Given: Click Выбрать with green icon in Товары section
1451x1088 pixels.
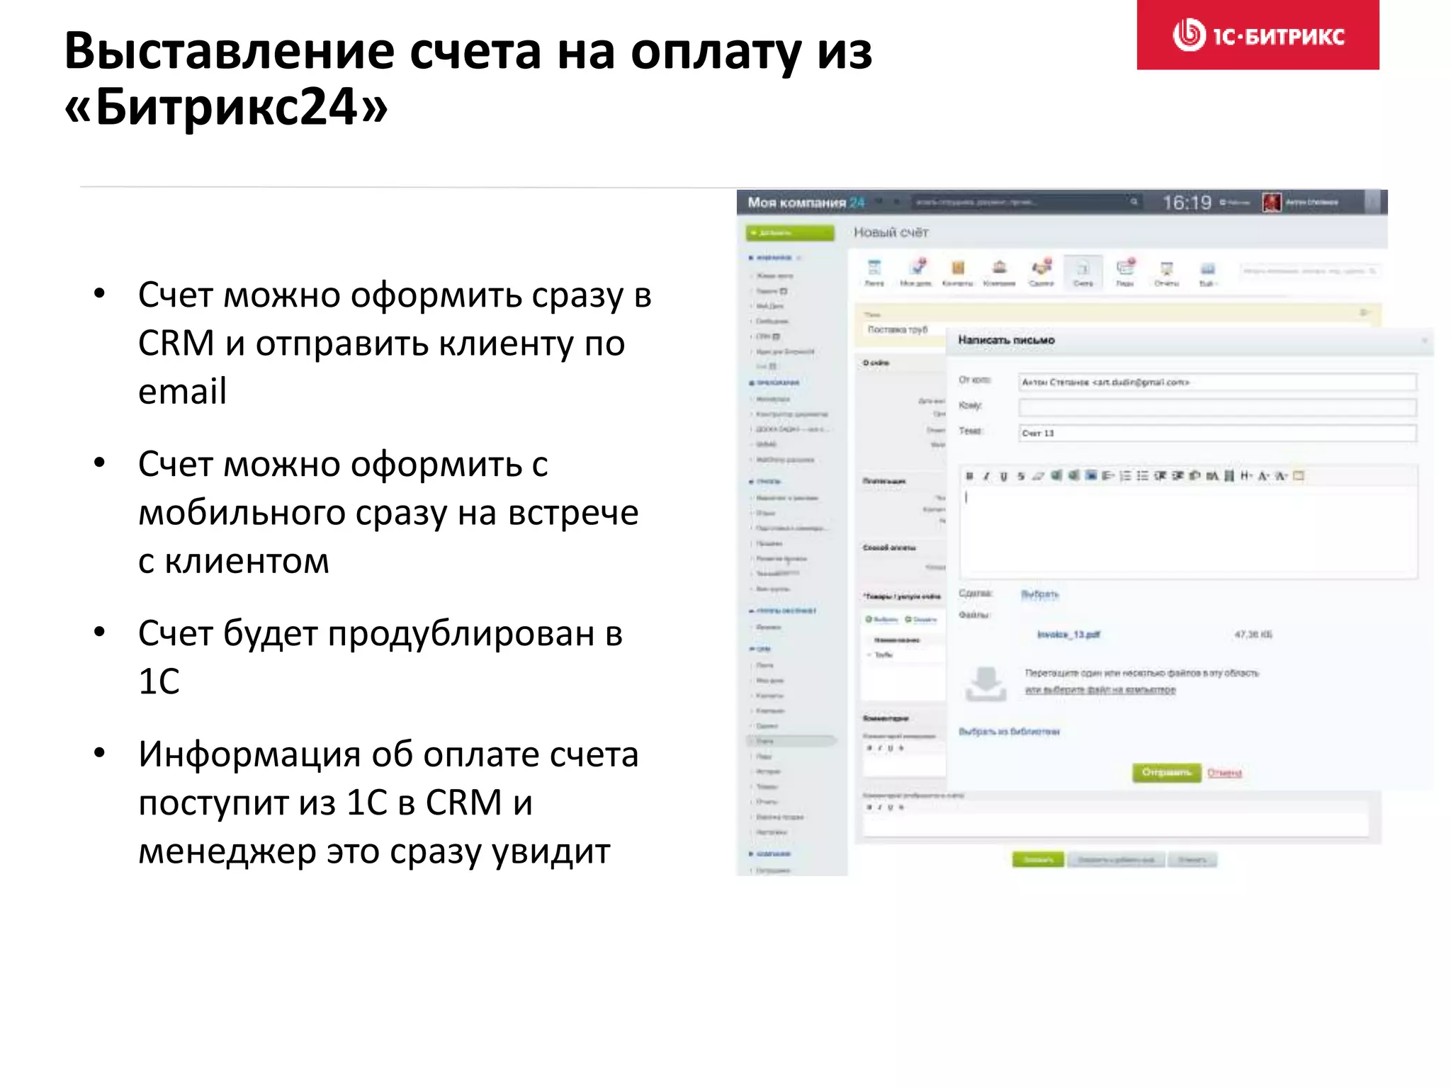Looking at the screenshot, I should point(882,620).
